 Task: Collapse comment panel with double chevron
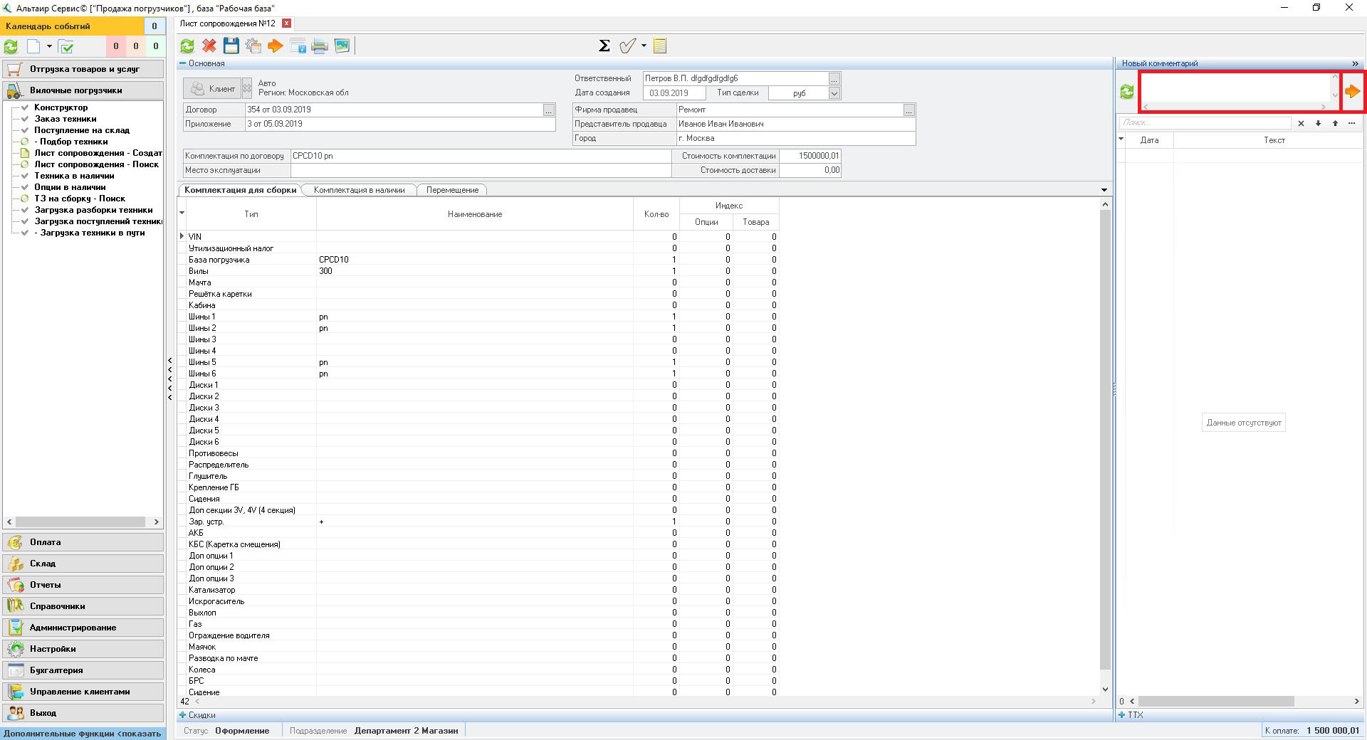tap(1355, 63)
